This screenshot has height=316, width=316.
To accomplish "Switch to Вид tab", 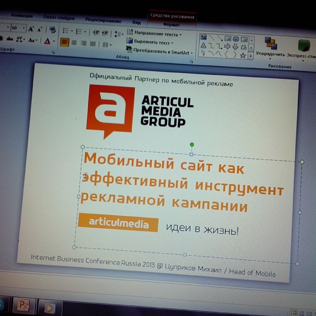I will (x=136, y=22).
